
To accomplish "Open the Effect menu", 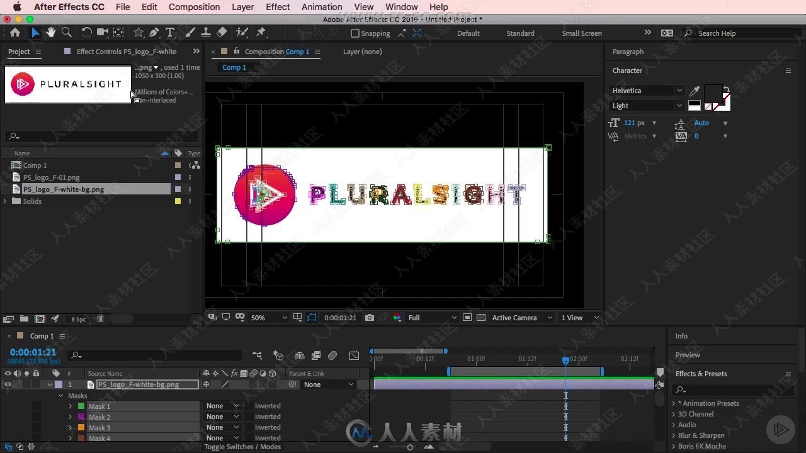I will pyautogui.click(x=278, y=7).
